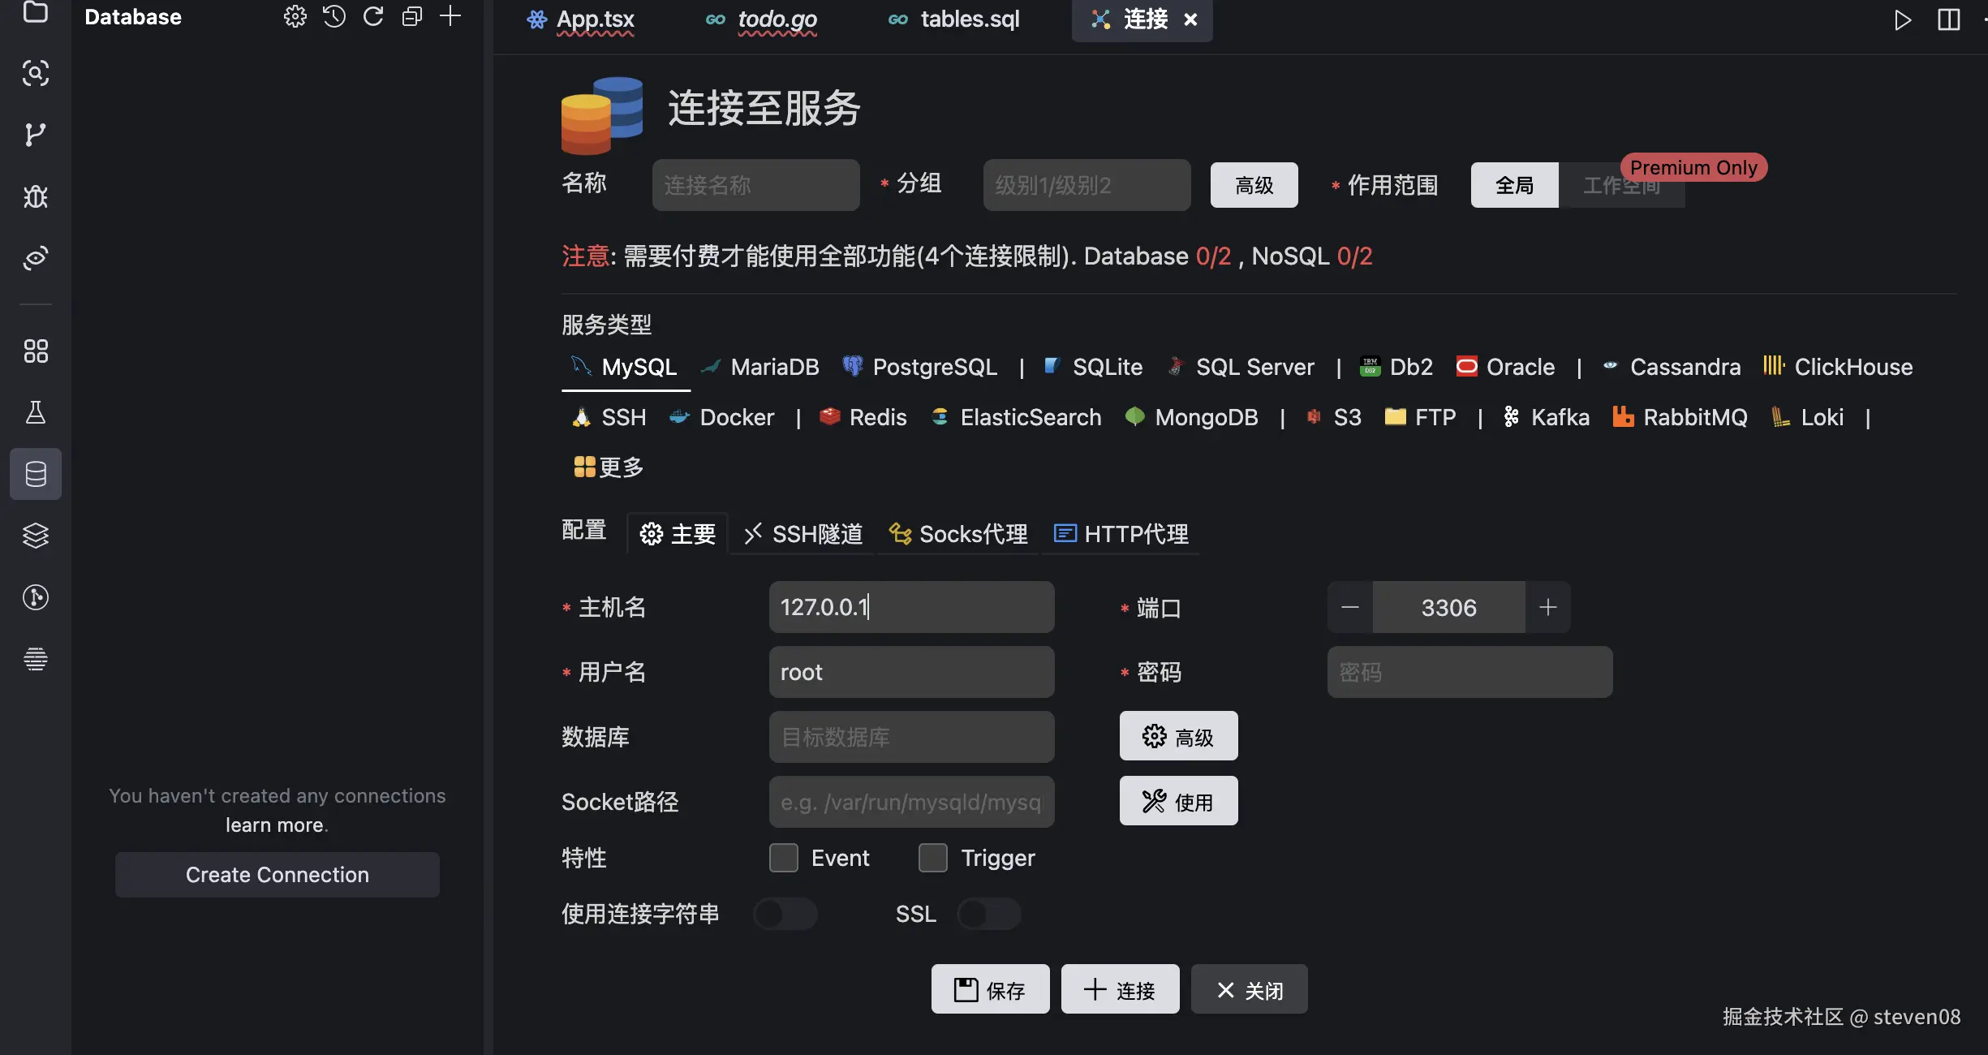Increase the port number with plus
This screenshot has width=1988, height=1055.
[1547, 607]
